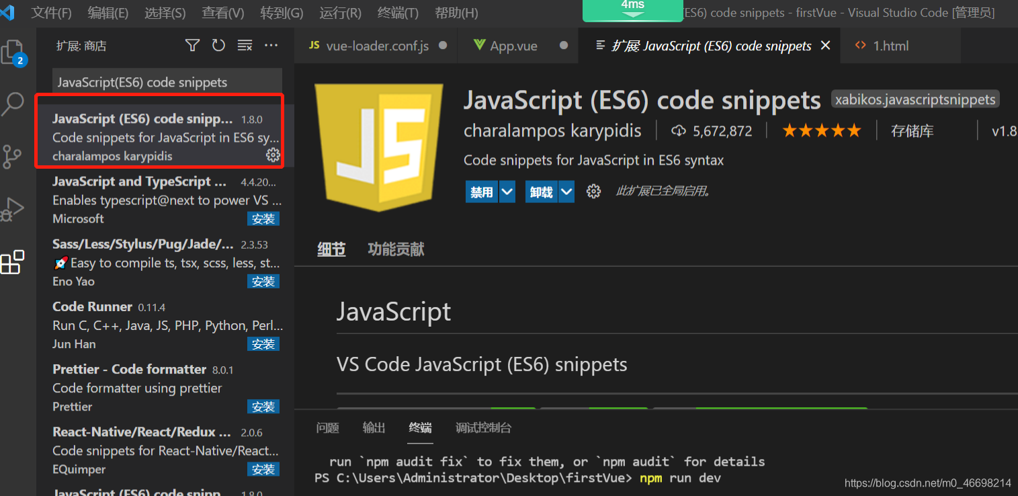This screenshot has width=1018, height=496.
Task: Clear extension search results icon
Action: click(x=245, y=45)
